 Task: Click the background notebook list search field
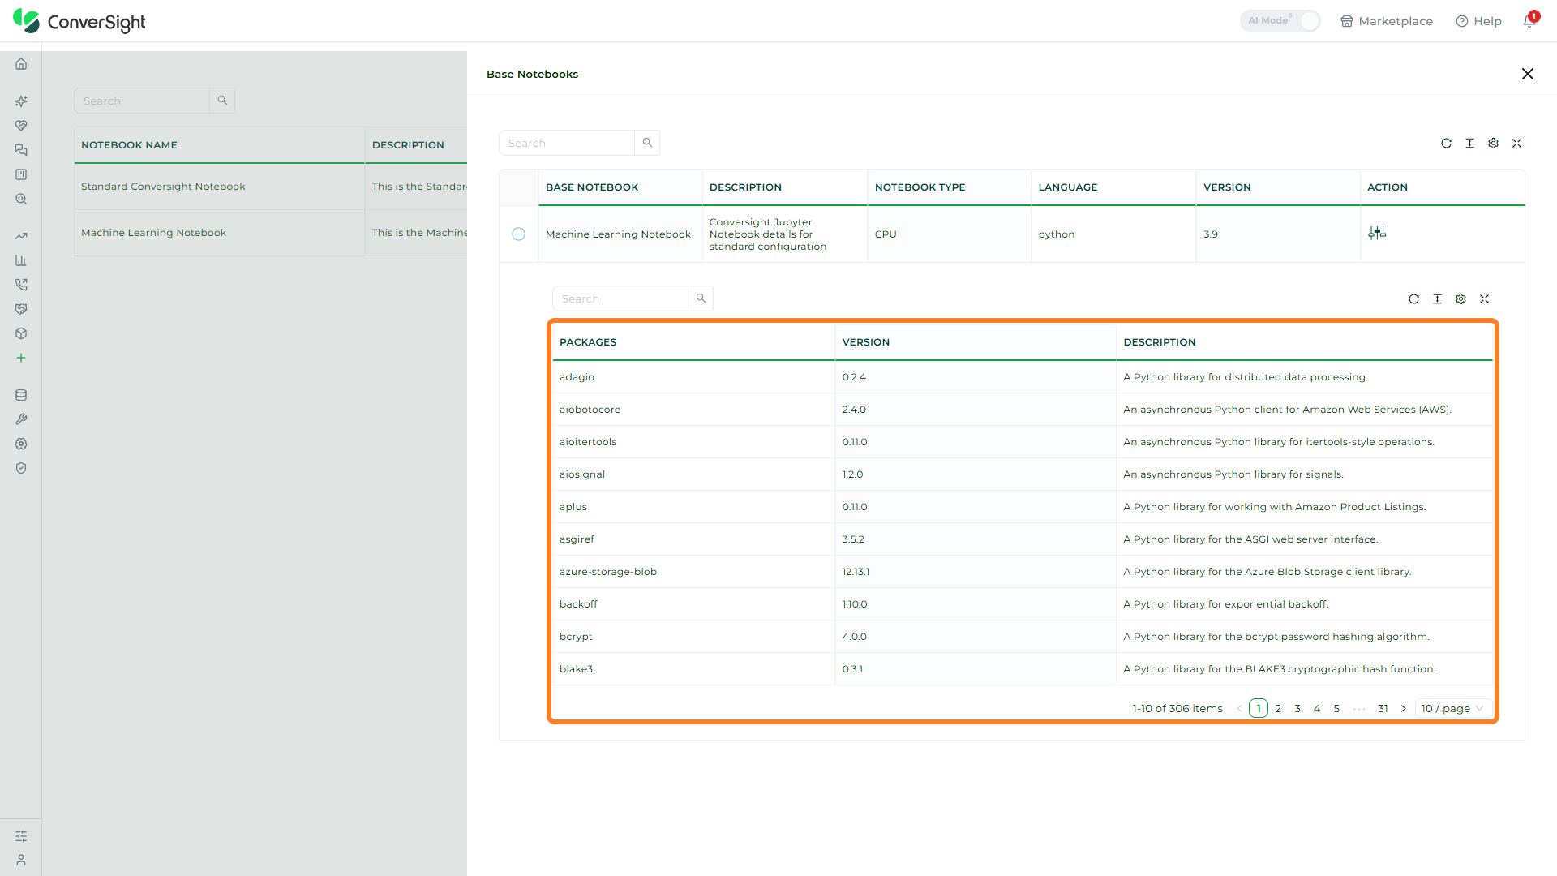point(142,101)
